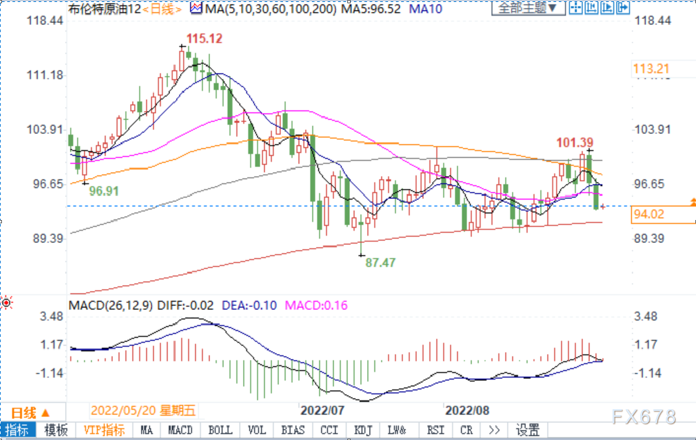Click the MA5:96.52 value
Image resolution: width=696 pixels, height=440 pixels.
point(371,9)
